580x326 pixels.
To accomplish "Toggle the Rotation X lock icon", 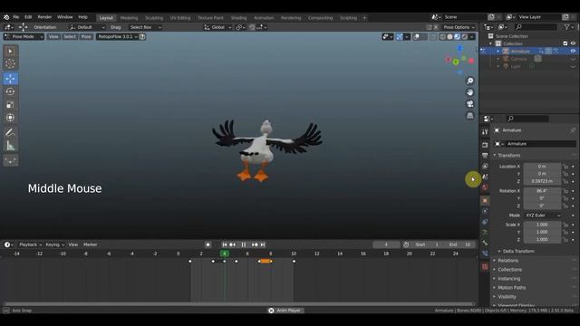I will point(565,191).
